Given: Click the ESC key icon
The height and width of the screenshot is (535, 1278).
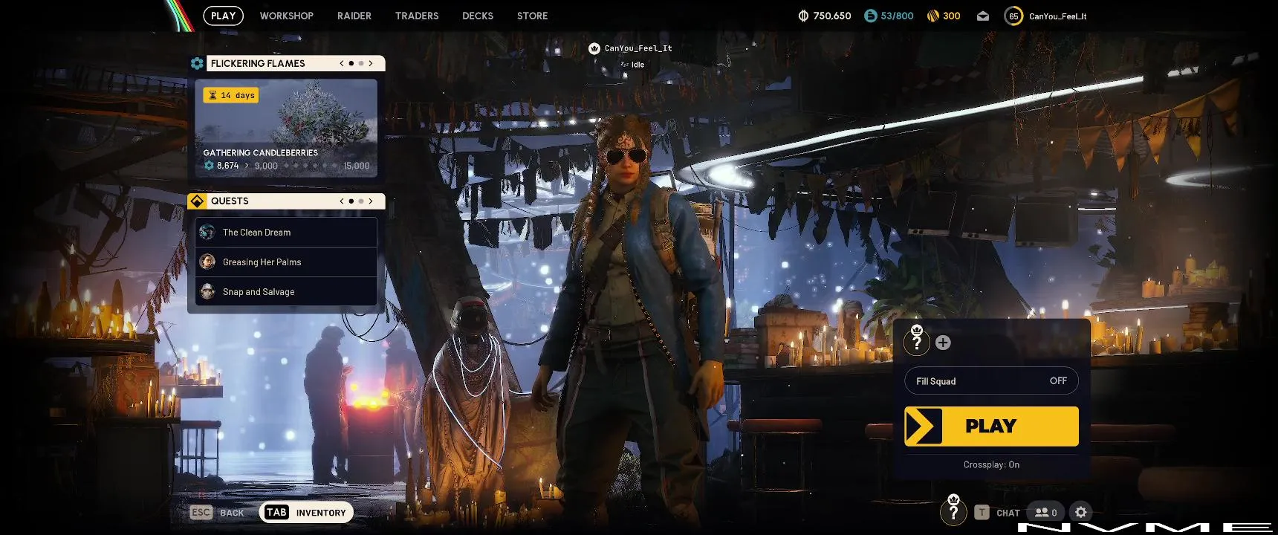Looking at the screenshot, I should (201, 512).
